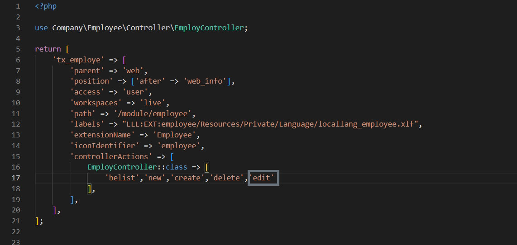The width and height of the screenshot is (517, 245).
Task: Click the return keyword
Action: pos(48,49)
